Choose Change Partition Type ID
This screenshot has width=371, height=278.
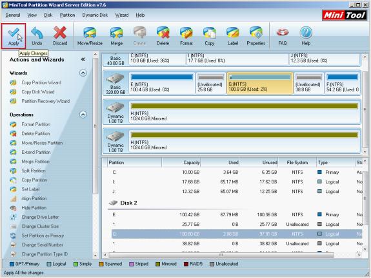point(45,254)
